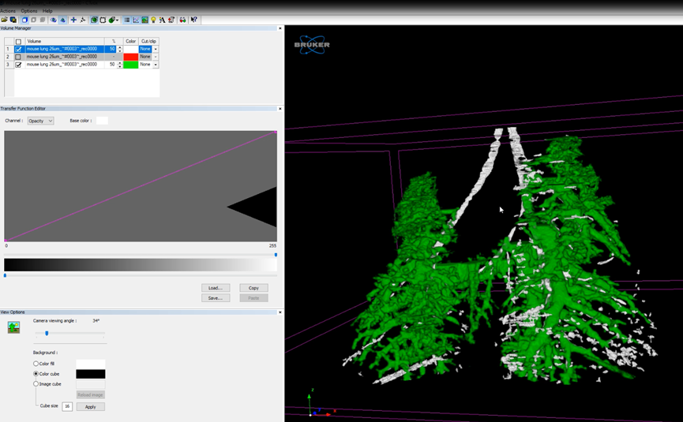Click the eye camera view icon
The image size is (683, 422).
(x=53, y=20)
